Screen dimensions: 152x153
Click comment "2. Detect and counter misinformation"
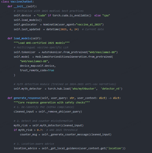coord(43,121)
